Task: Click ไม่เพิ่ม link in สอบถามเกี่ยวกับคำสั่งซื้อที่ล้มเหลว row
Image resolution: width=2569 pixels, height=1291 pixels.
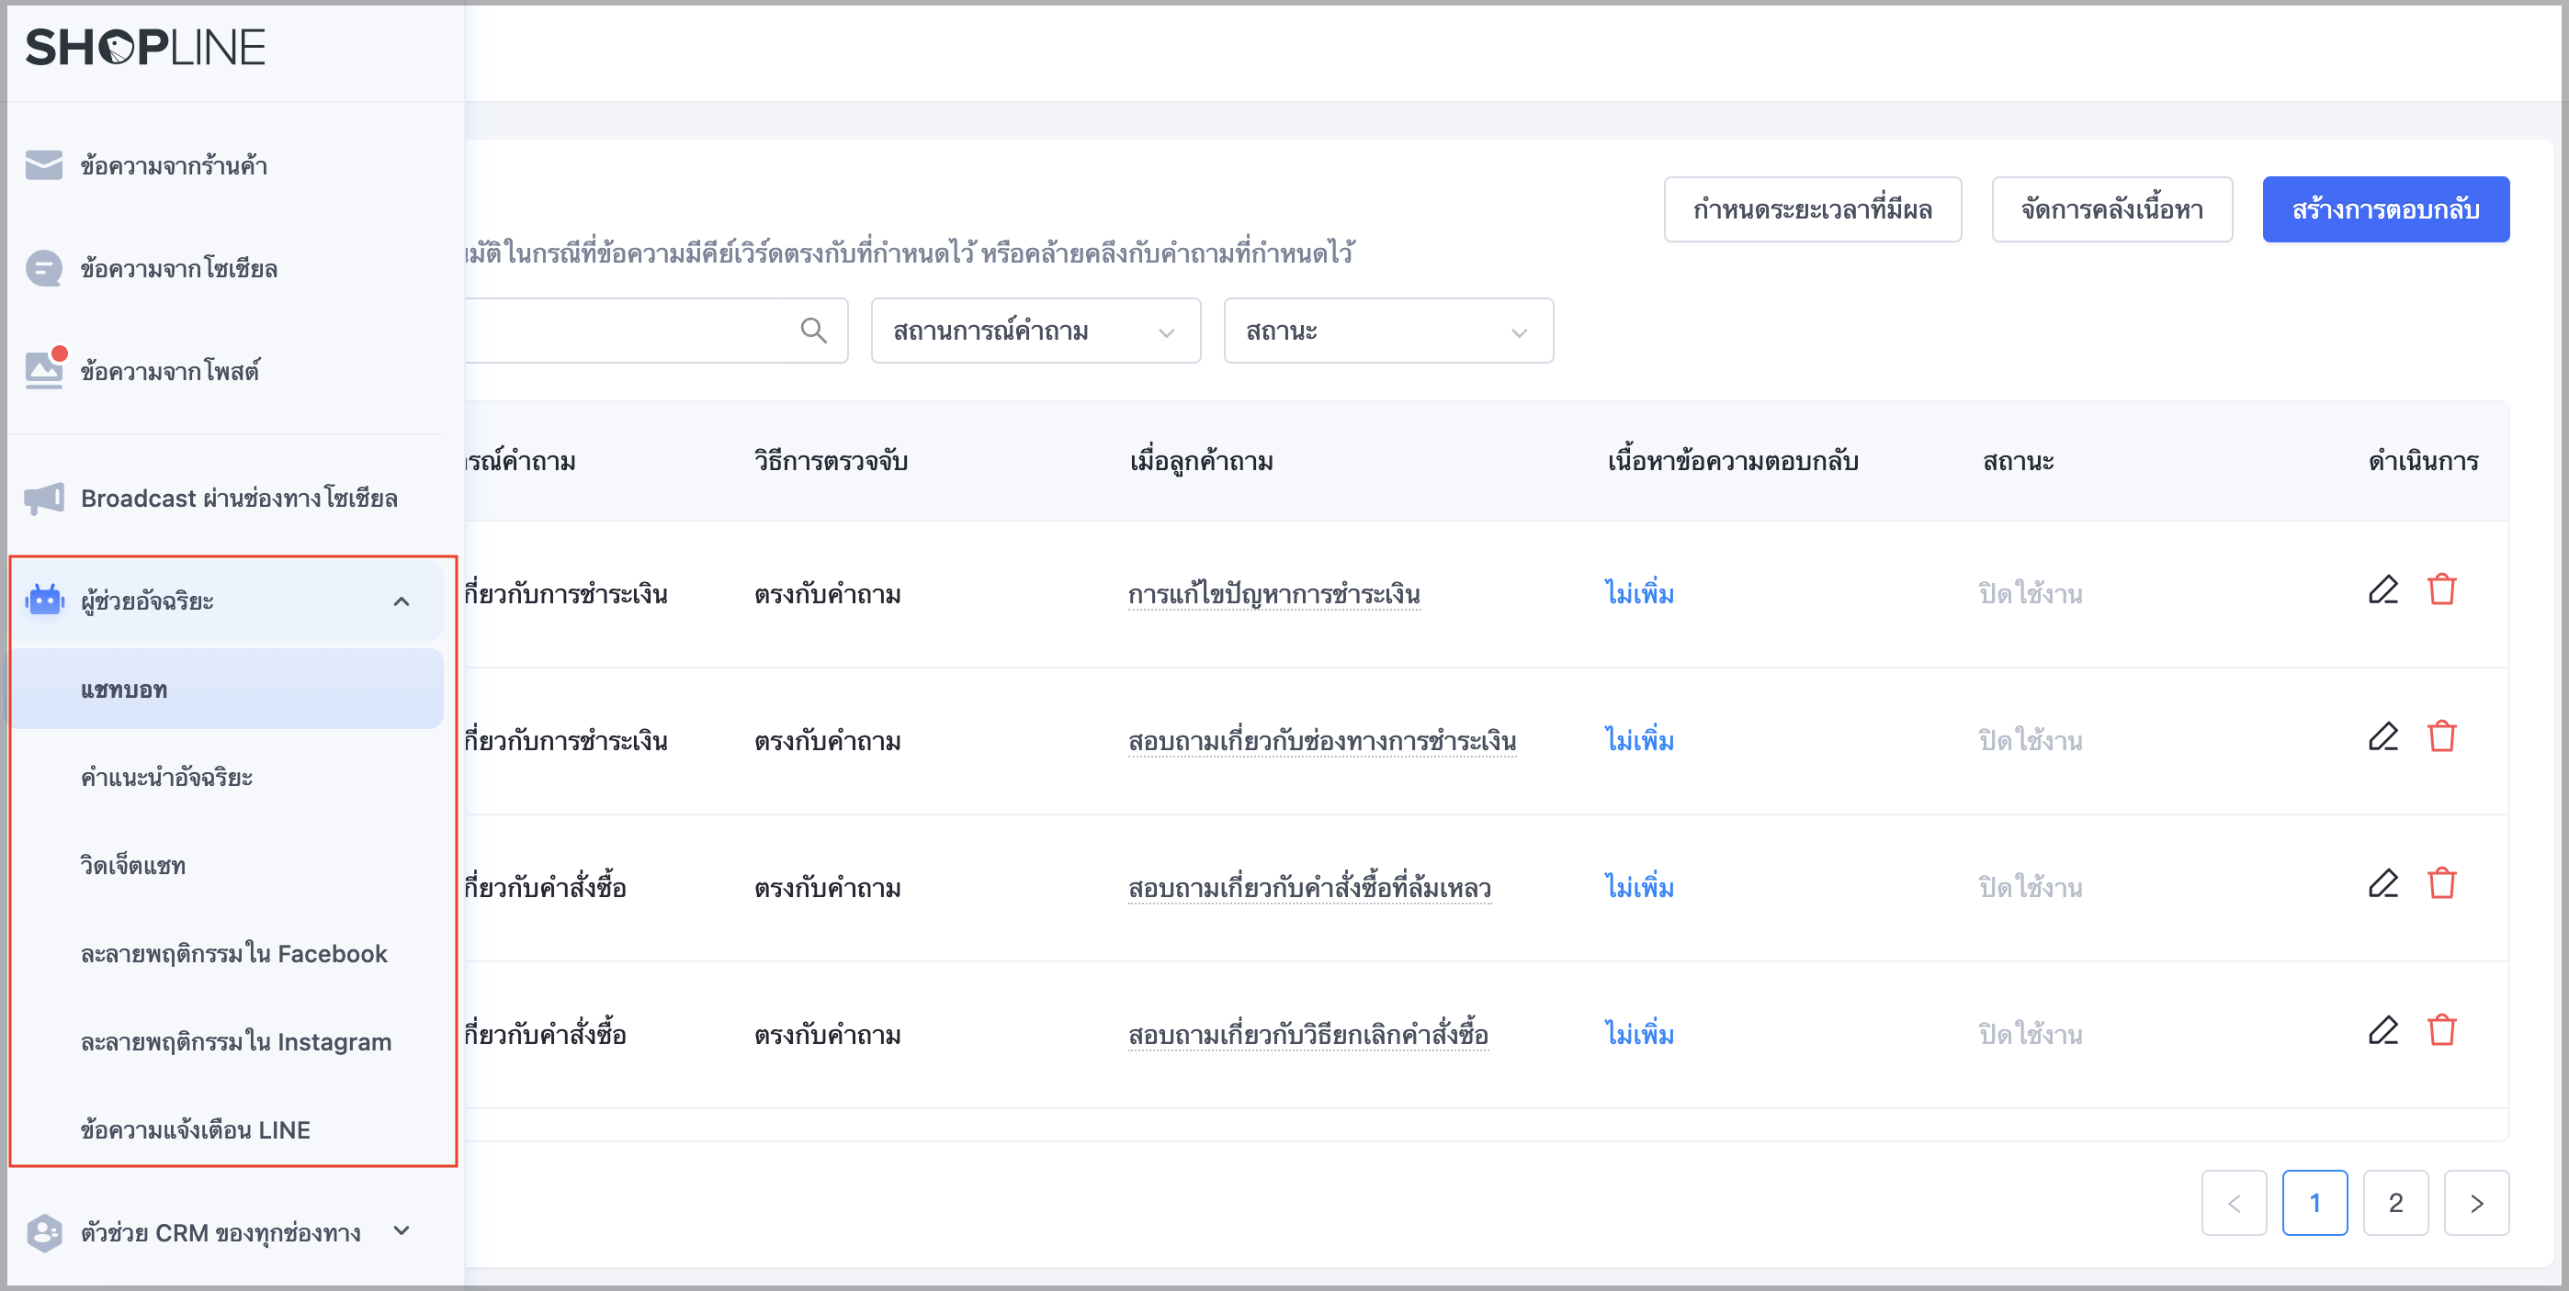Action: [1638, 887]
